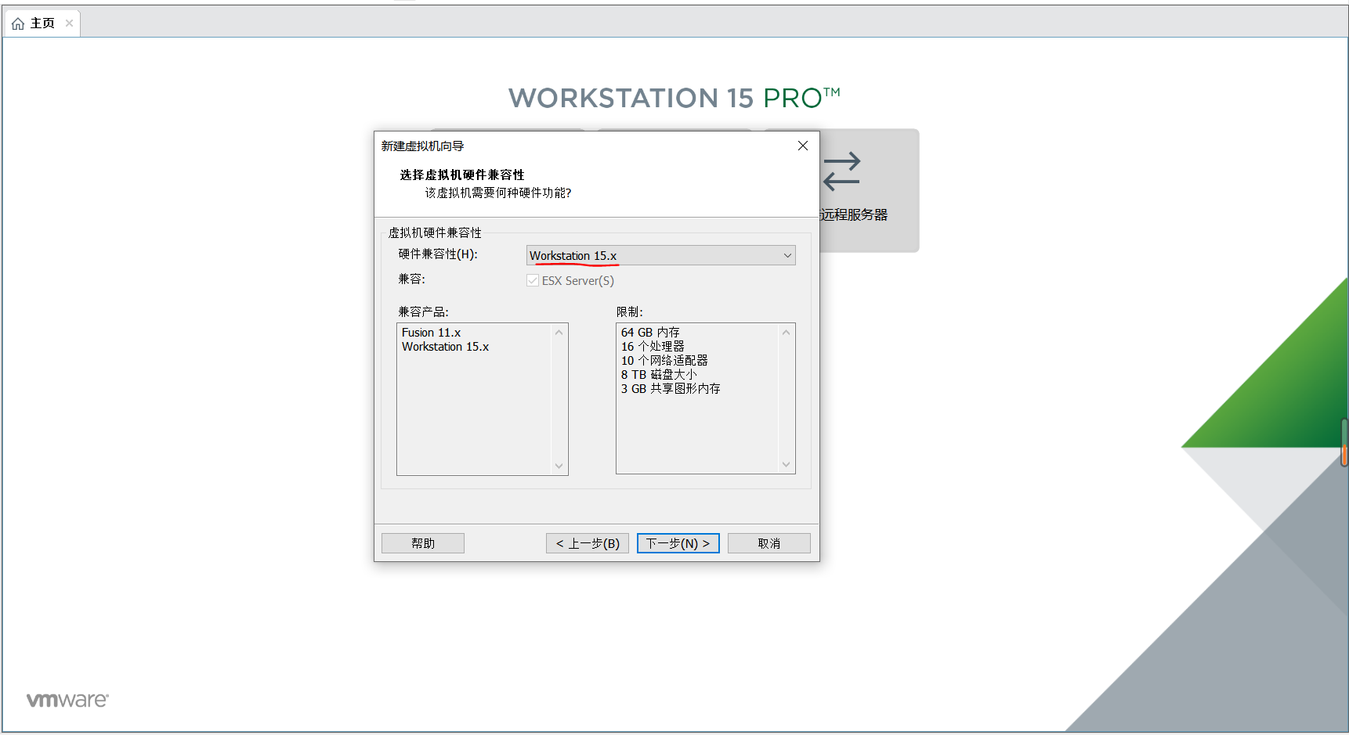Click the home icon on 主页 tab
Screen dimensions: 1349x735
[18, 23]
